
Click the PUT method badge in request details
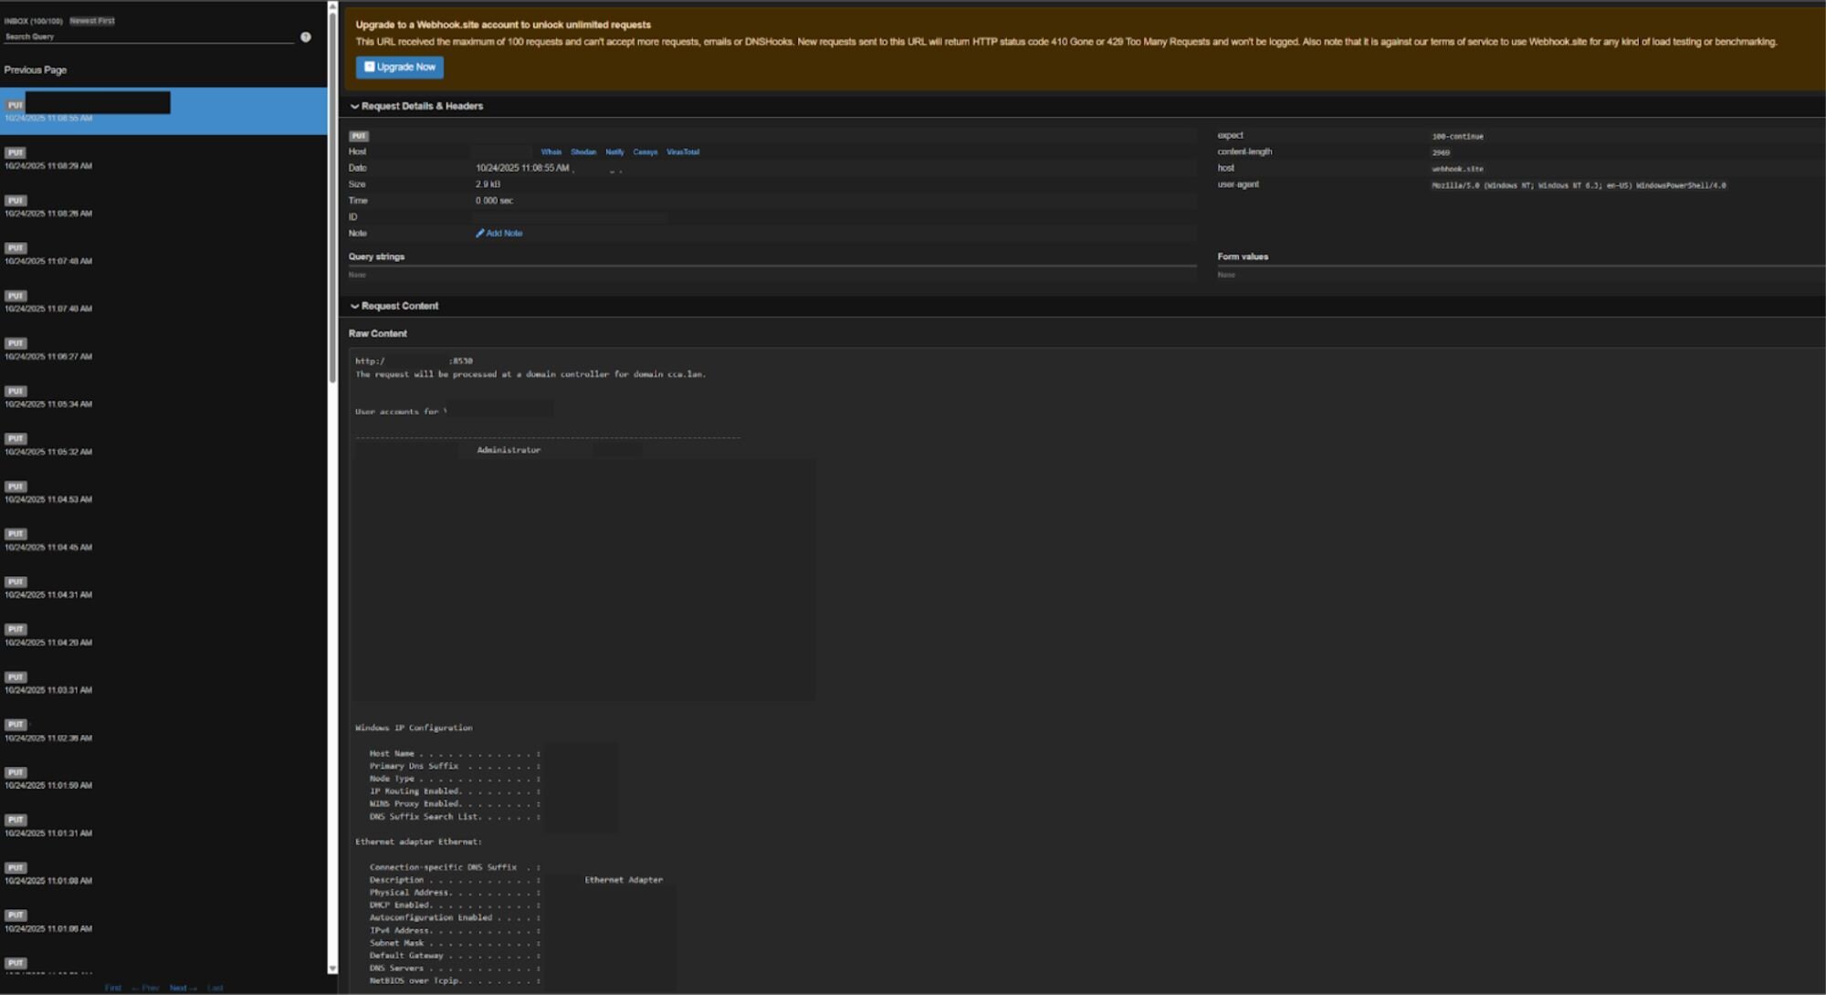(x=359, y=136)
